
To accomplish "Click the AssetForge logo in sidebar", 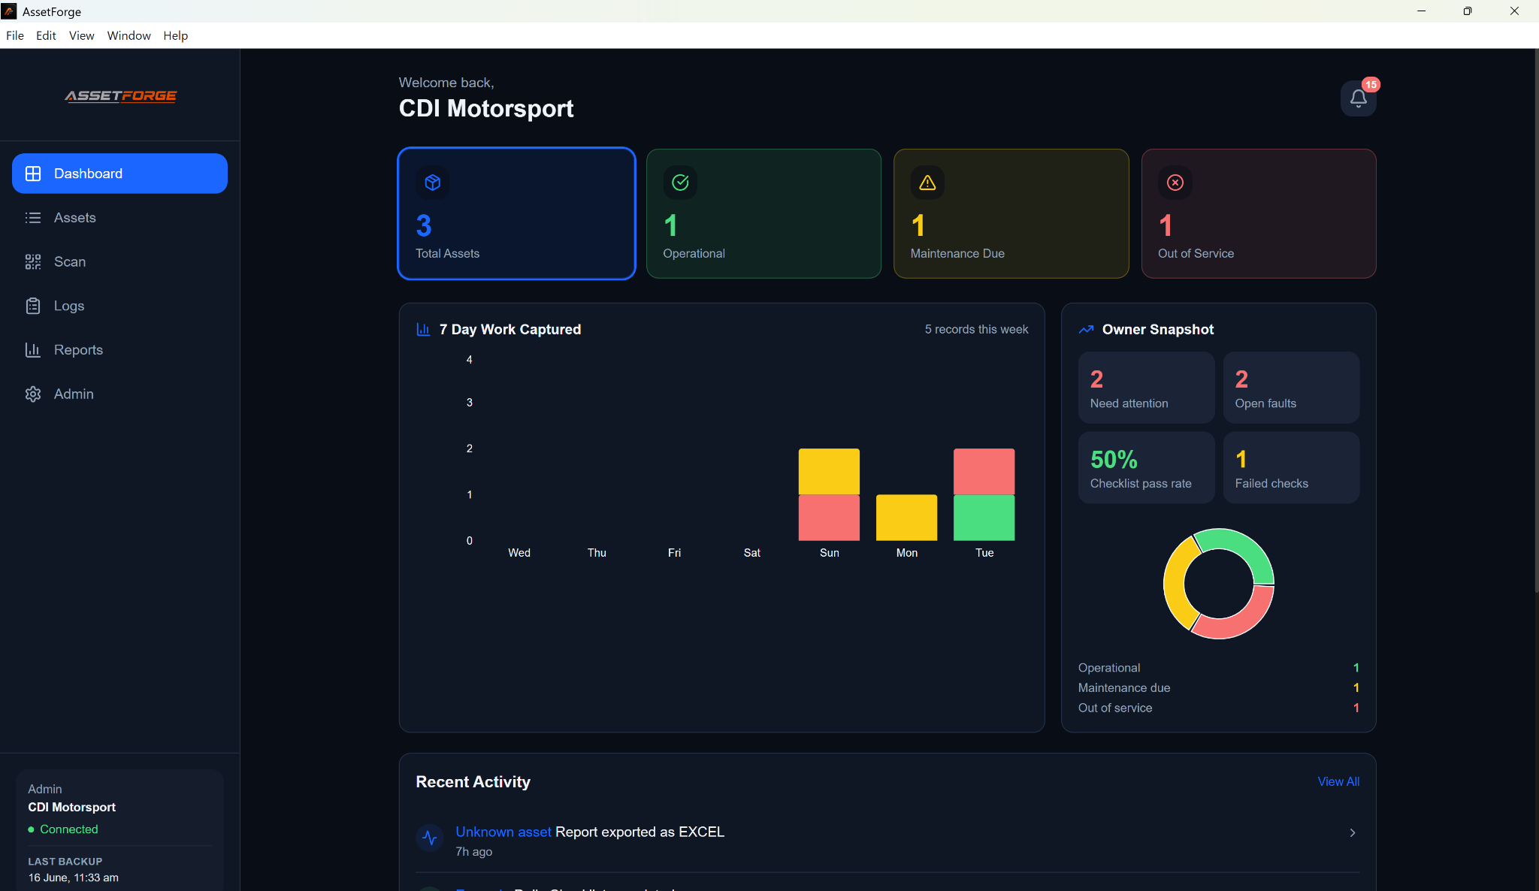I will point(120,96).
